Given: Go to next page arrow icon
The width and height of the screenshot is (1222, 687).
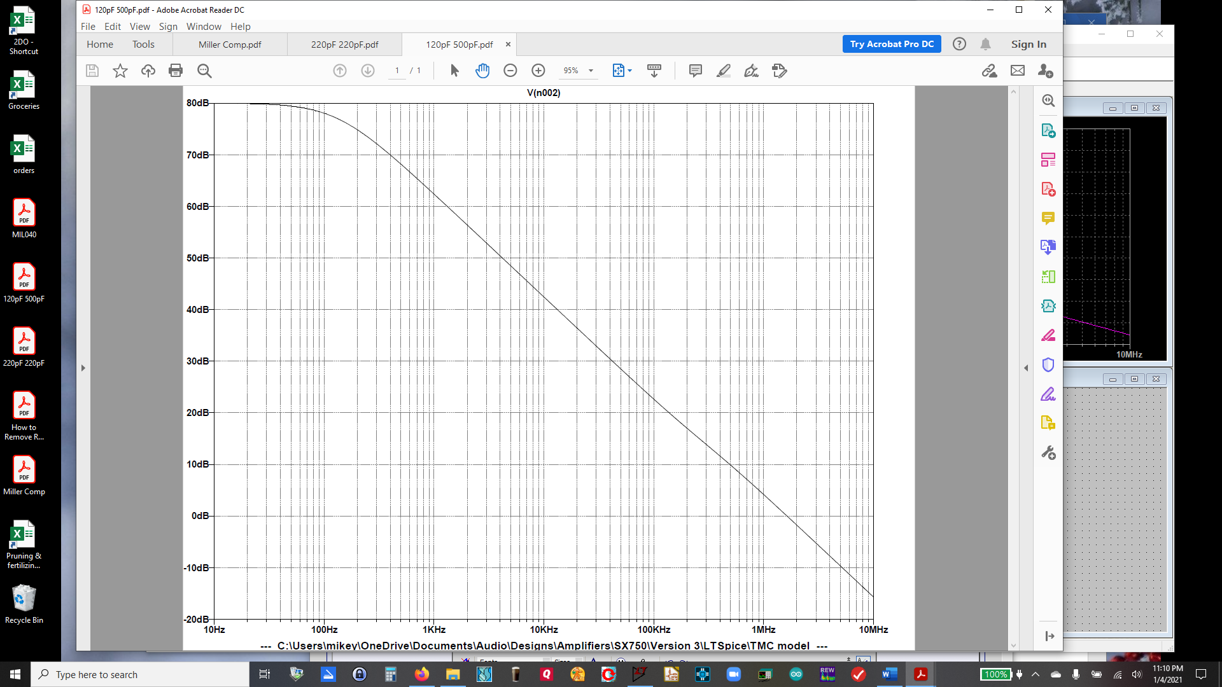Looking at the screenshot, I should [368, 71].
